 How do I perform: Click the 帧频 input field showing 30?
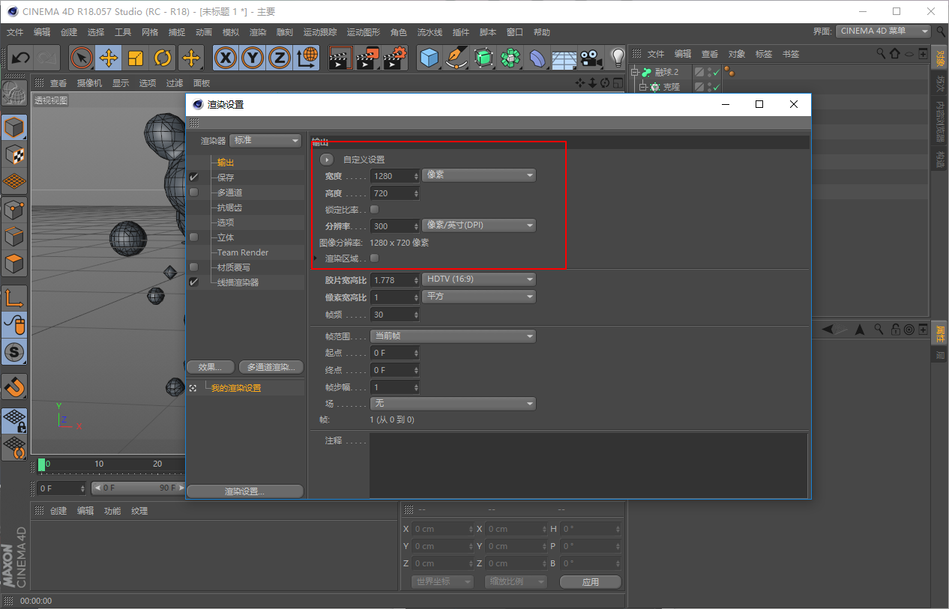pyautogui.click(x=395, y=315)
